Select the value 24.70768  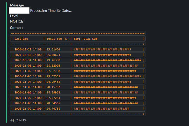tap(53, 109)
